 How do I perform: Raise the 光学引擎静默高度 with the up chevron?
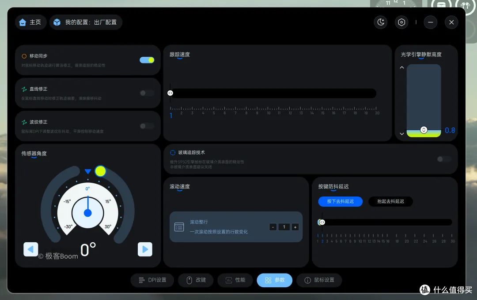pyautogui.click(x=402, y=67)
